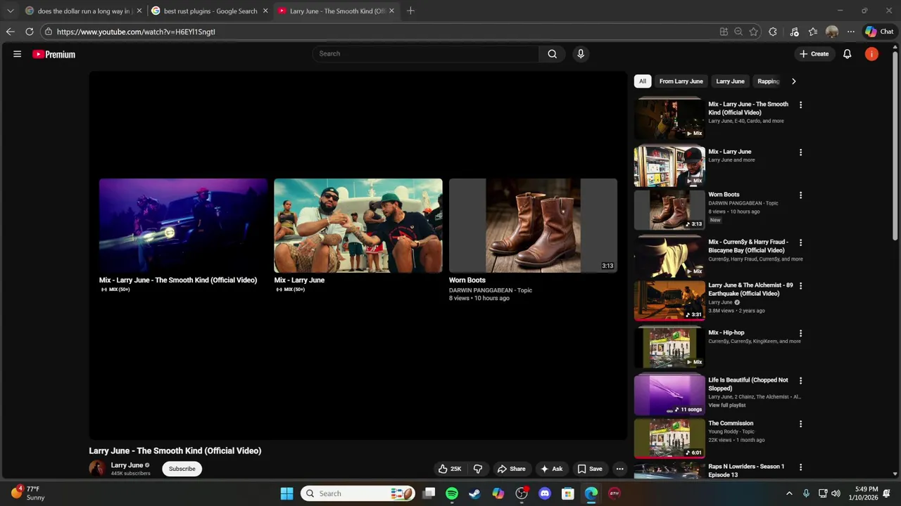This screenshot has width=901, height=506.
Task: Open options for Life Is Beautiful playlist
Action: coord(800,381)
